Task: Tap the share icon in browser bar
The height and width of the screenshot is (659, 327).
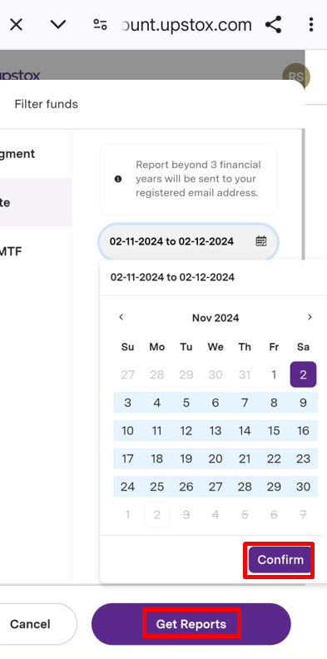Action: point(273,25)
